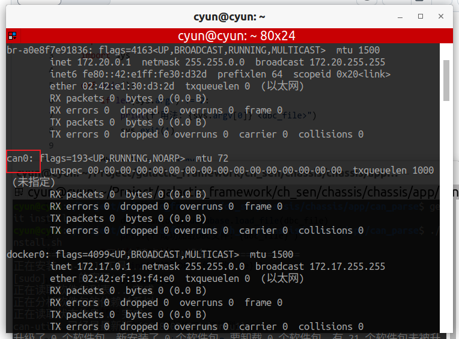The image size is (459, 339).
Task: Click the interface name 'br-a0e8f7e91836:'
Action: click(x=50, y=50)
